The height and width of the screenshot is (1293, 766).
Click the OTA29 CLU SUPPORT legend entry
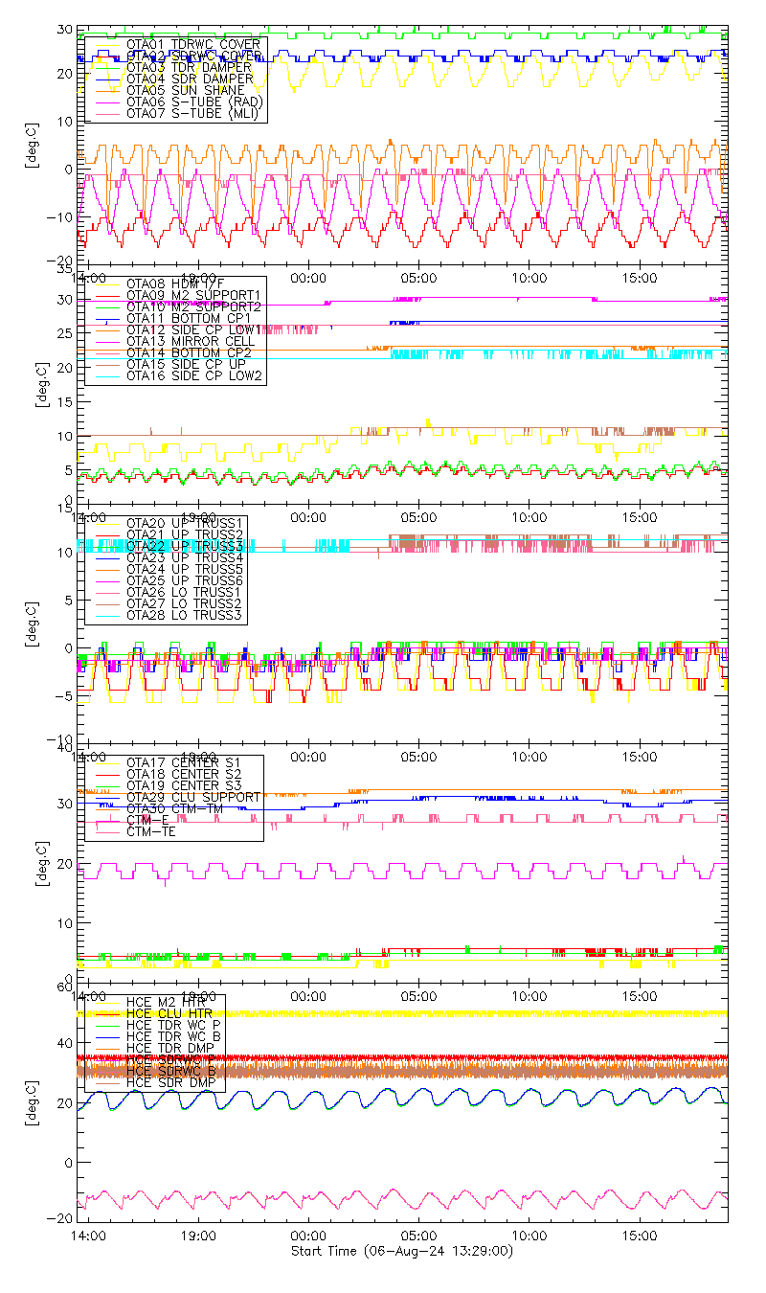click(192, 797)
